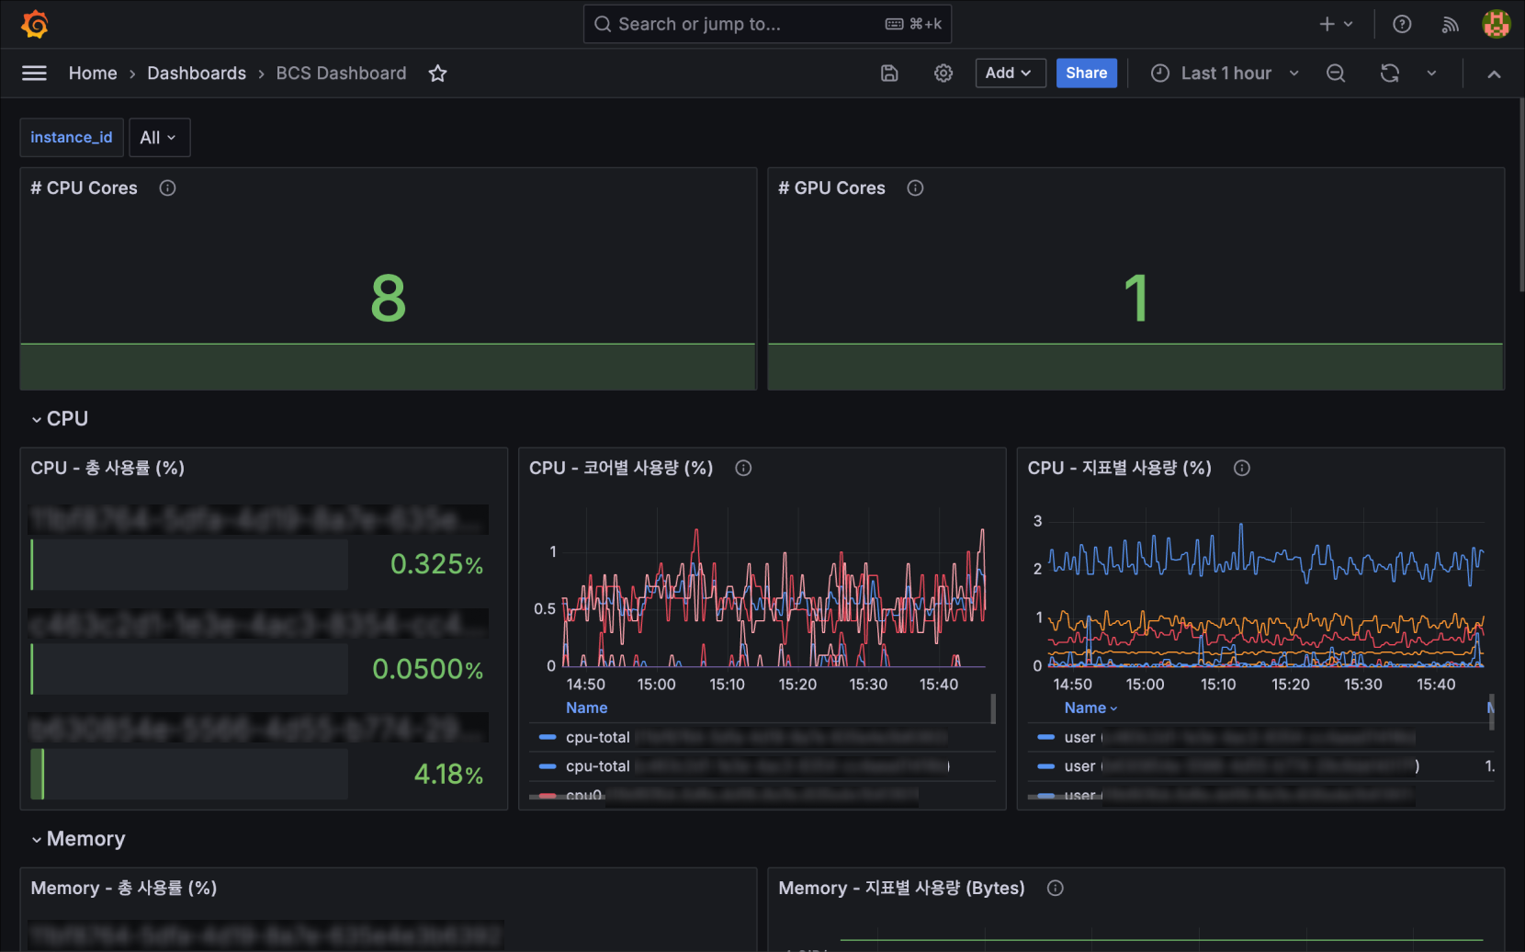Image resolution: width=1525 pixels, height=952 pixels.
Task: Sort the 지표별 legend by Name header
Action: (x=1090, y=708)
